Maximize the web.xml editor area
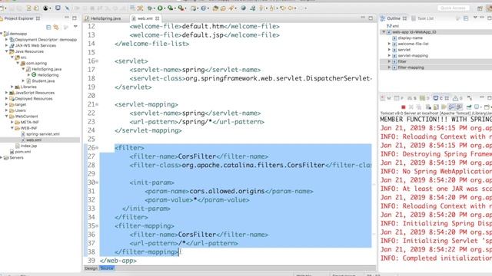 pos(371,18)
